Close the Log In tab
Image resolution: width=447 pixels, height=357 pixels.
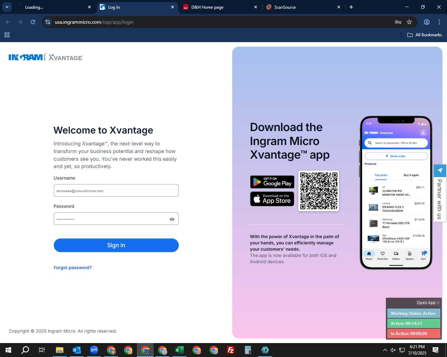[173, 7]
